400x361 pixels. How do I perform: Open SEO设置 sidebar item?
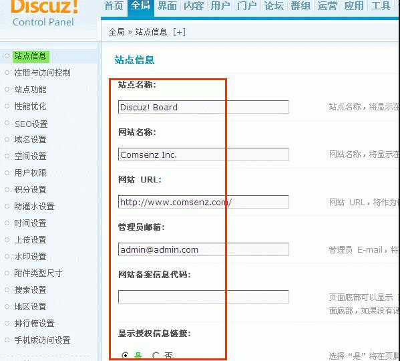click(x=31, y=124)
